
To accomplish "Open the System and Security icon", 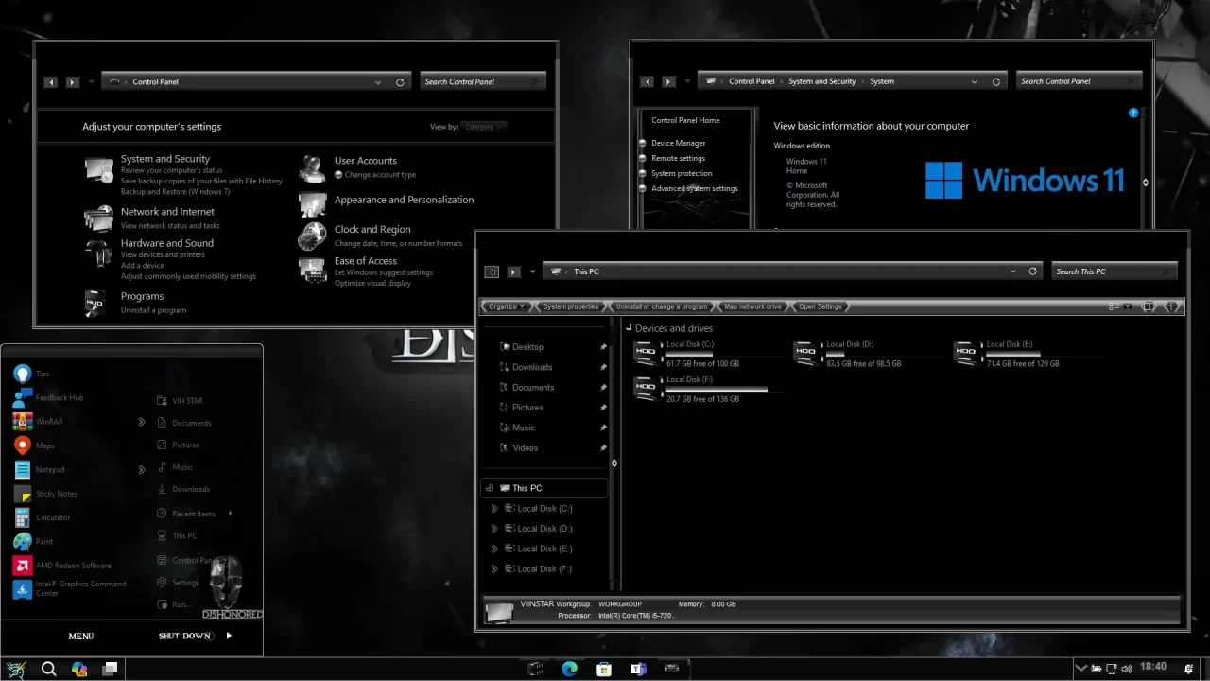I will tap(98, 171).
